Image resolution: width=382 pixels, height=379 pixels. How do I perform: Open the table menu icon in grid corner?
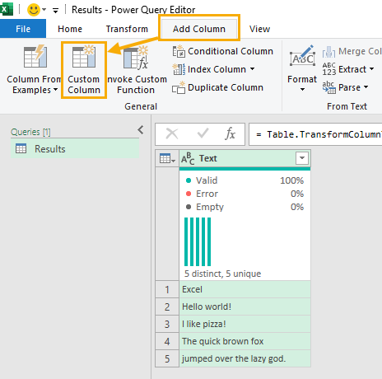[x=167, y=158]
